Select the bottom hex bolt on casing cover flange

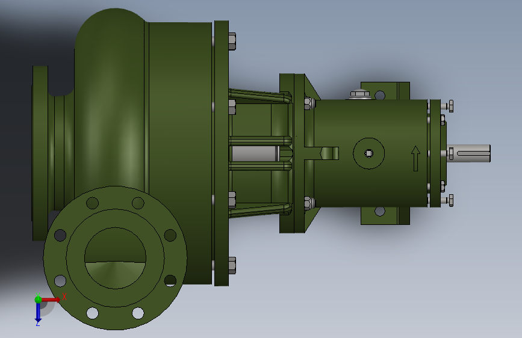point(232,265)
